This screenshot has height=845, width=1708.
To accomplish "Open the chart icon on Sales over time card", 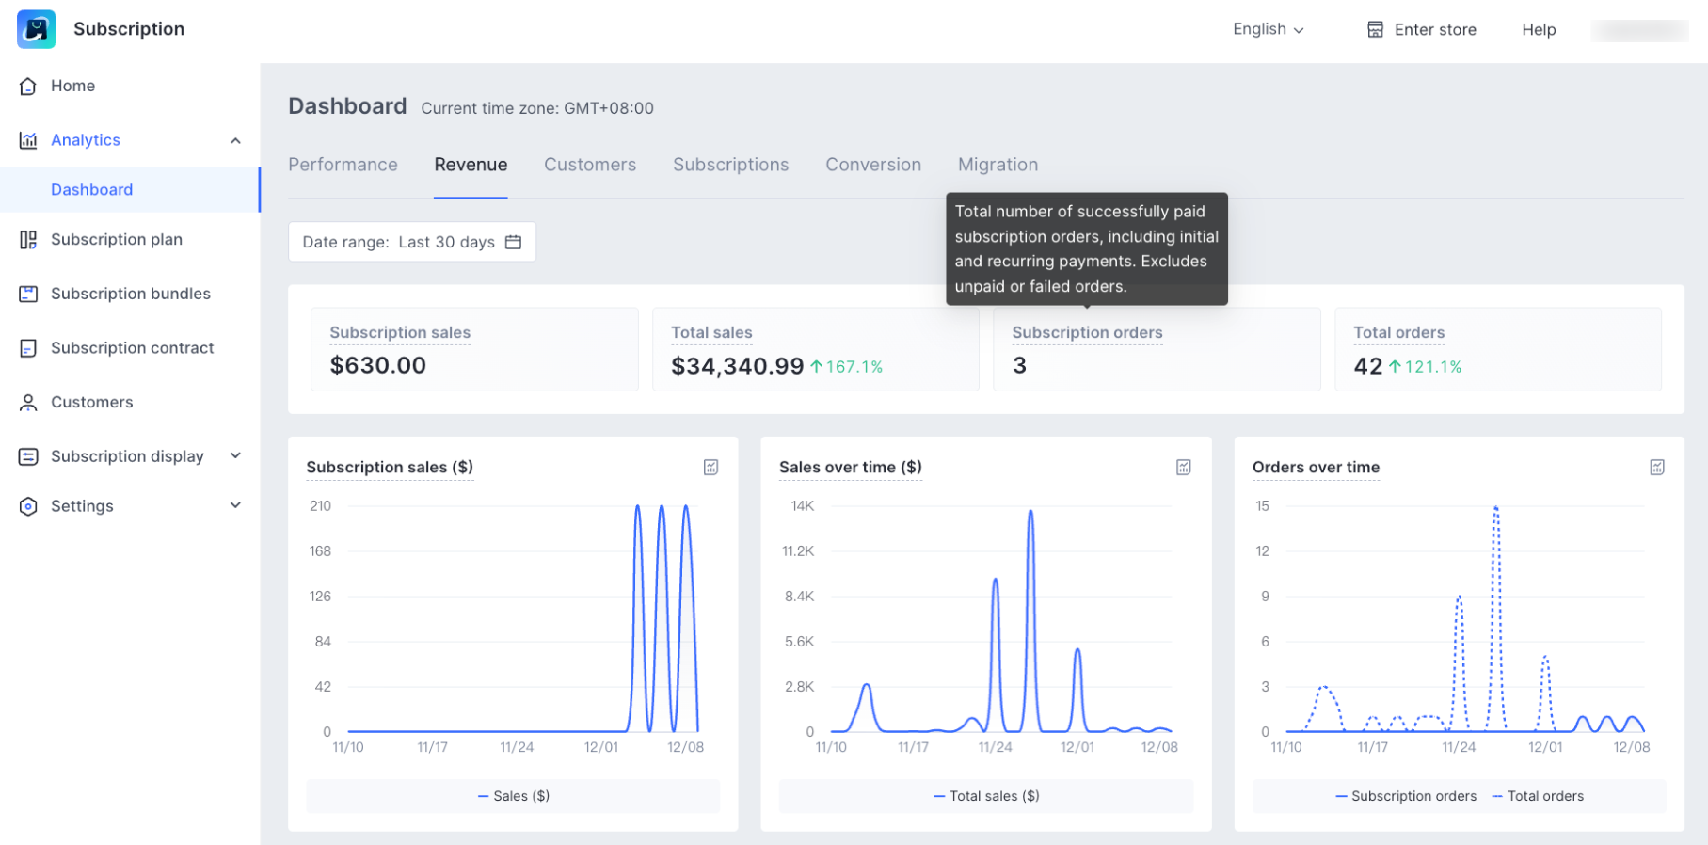I will (1184, 468).
